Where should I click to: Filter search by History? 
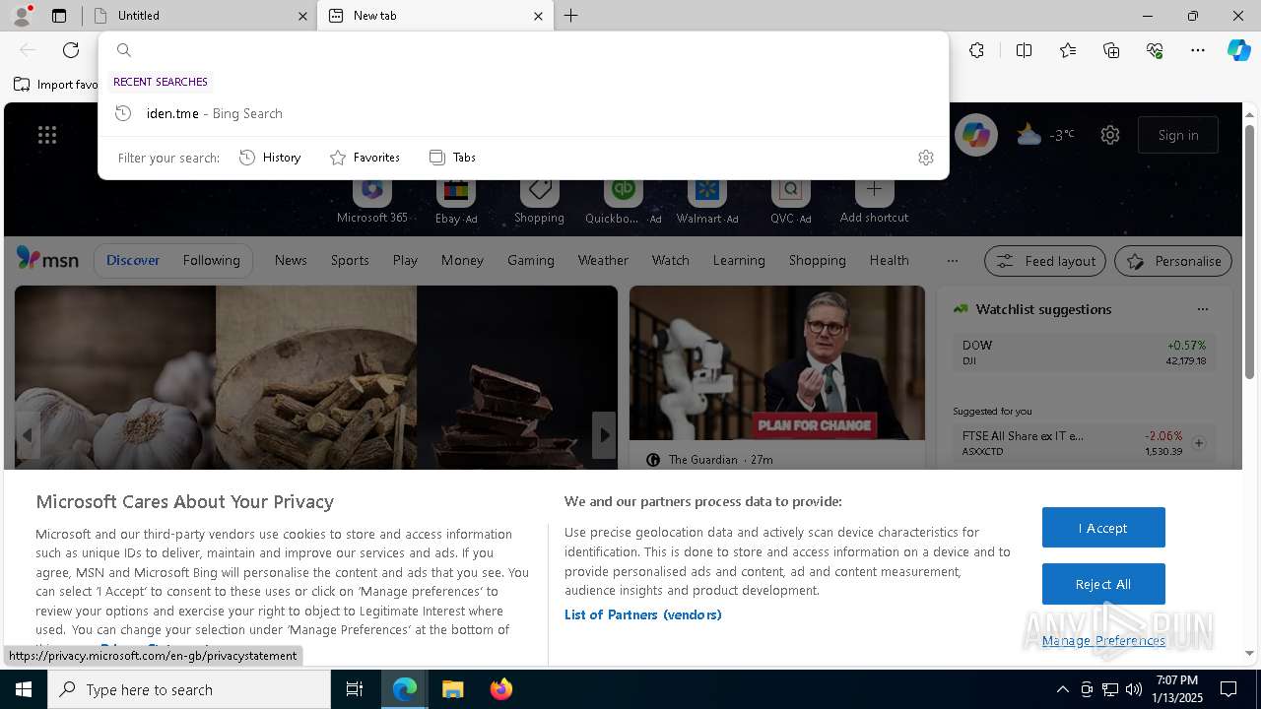[x=270, y=158]
